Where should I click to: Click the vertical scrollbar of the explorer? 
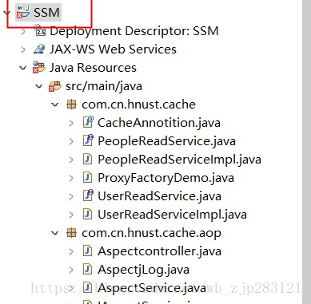click(x=306, y=152)
